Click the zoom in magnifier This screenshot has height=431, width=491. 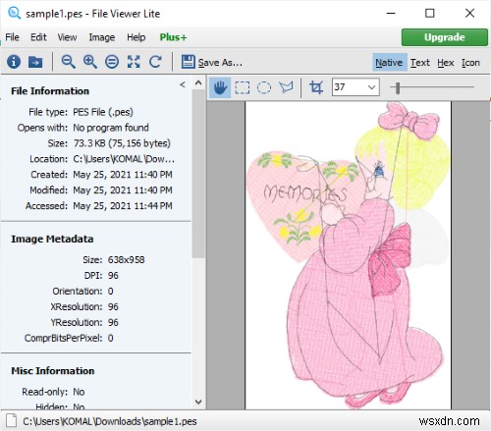coord(90,62)
